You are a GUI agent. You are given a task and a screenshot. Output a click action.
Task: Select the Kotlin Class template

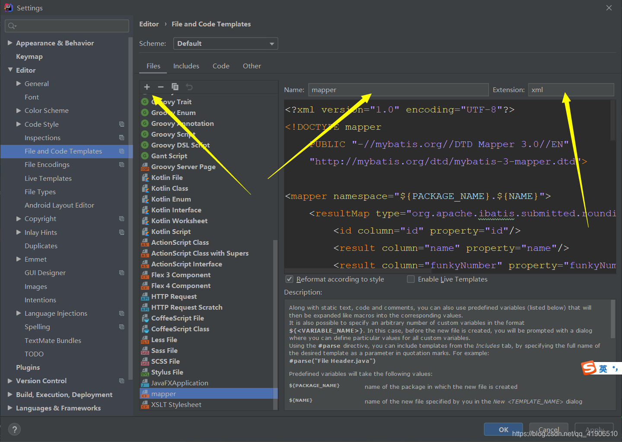click(x=169, y=188)
